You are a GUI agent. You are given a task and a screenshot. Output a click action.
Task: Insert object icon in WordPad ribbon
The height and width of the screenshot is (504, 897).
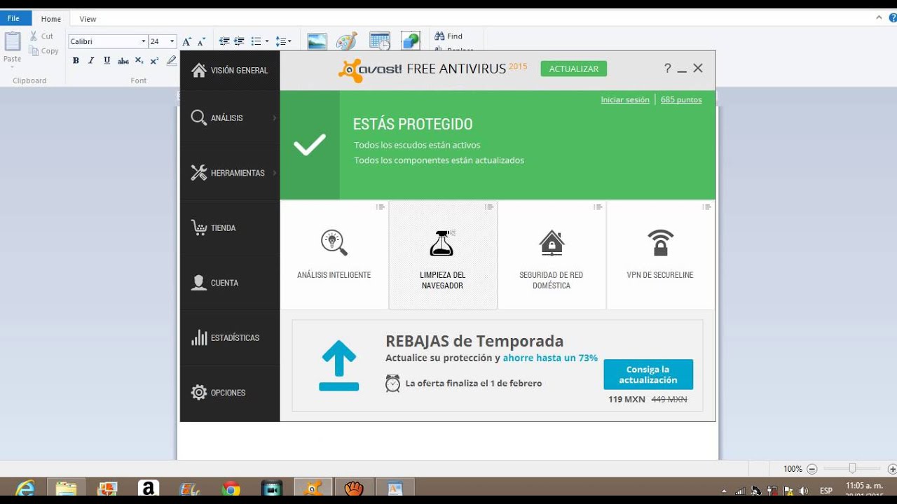[x=410, y=41]
